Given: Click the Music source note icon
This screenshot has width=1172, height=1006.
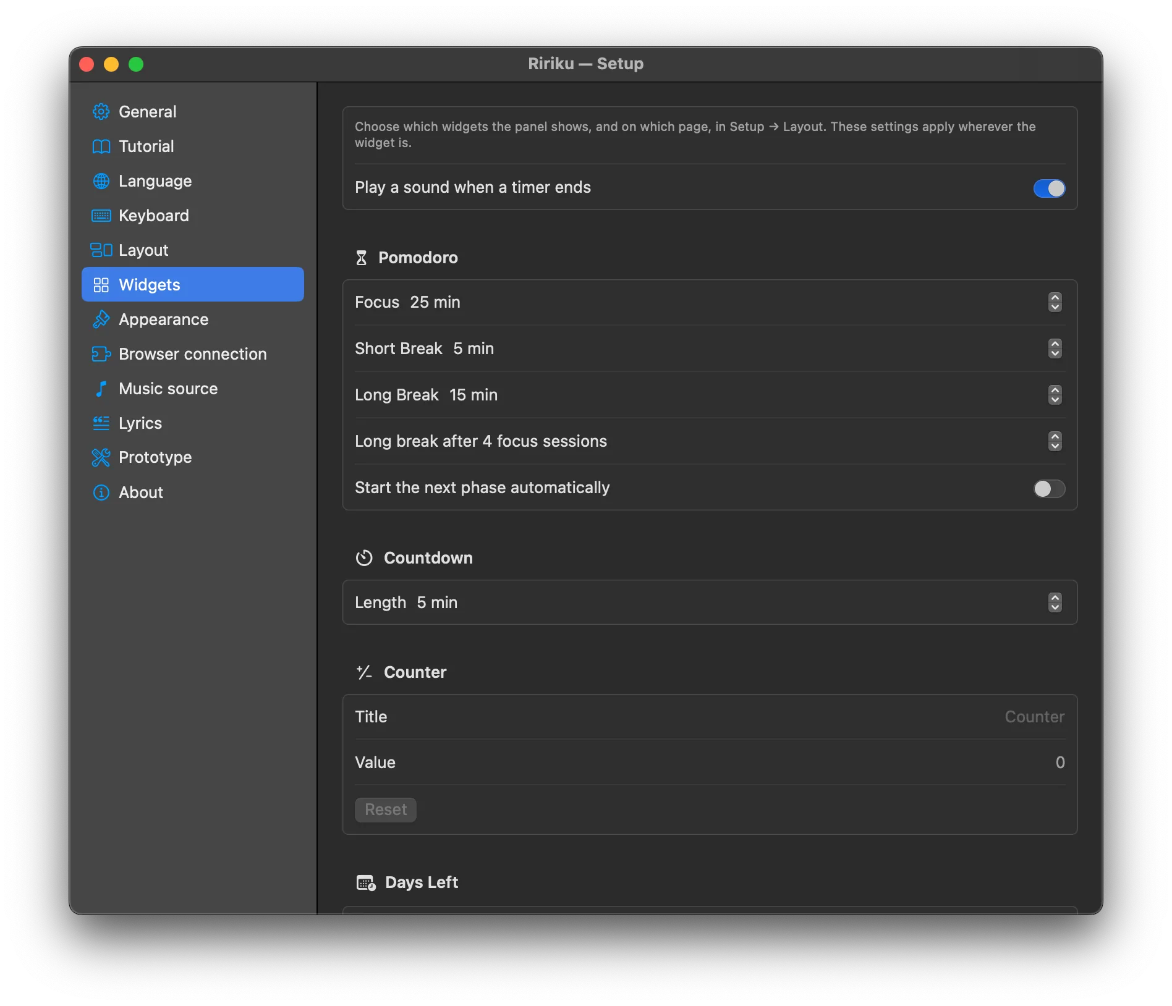Looking at the screenshot, I should pos(101,389).
